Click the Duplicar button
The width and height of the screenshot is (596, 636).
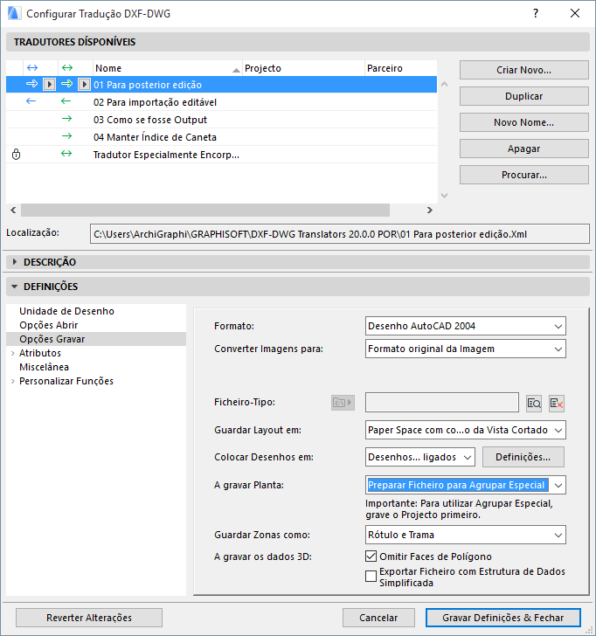[x=523, y=96]
